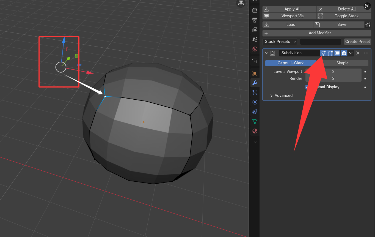
Task: Open the Scene properties tab
Action: 255,39
